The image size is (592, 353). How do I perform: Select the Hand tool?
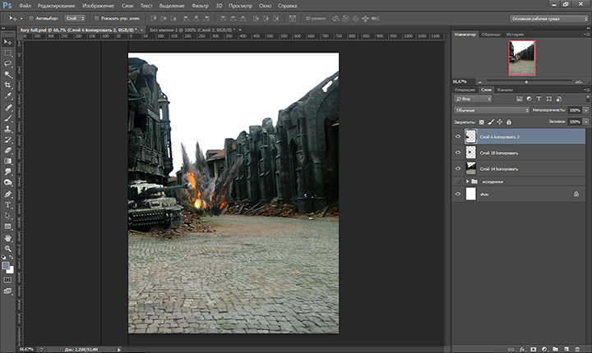pyautogui.click(x=8, y=238)
